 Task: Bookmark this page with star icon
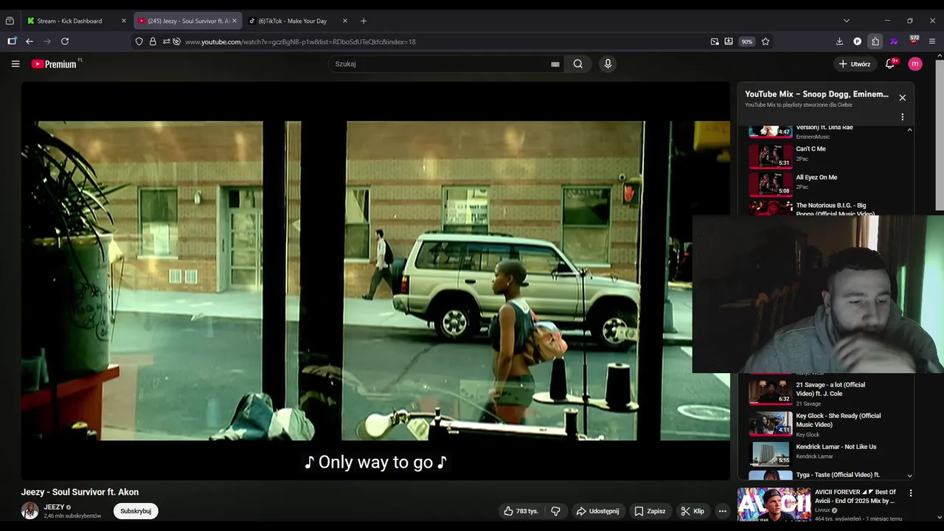point(766,41)
